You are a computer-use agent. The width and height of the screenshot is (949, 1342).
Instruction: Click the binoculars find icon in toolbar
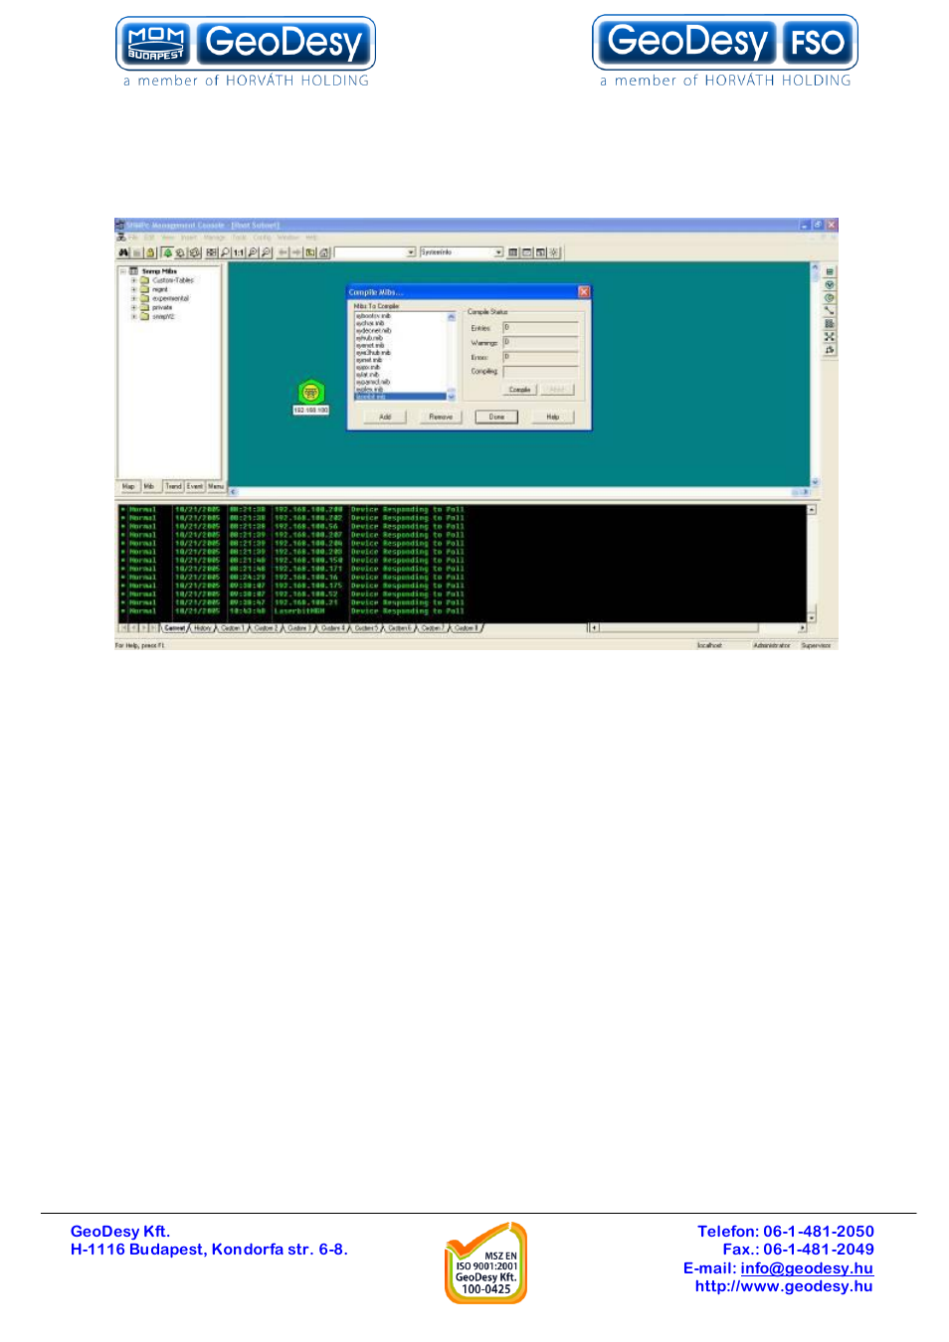click(x=123, y=252)
